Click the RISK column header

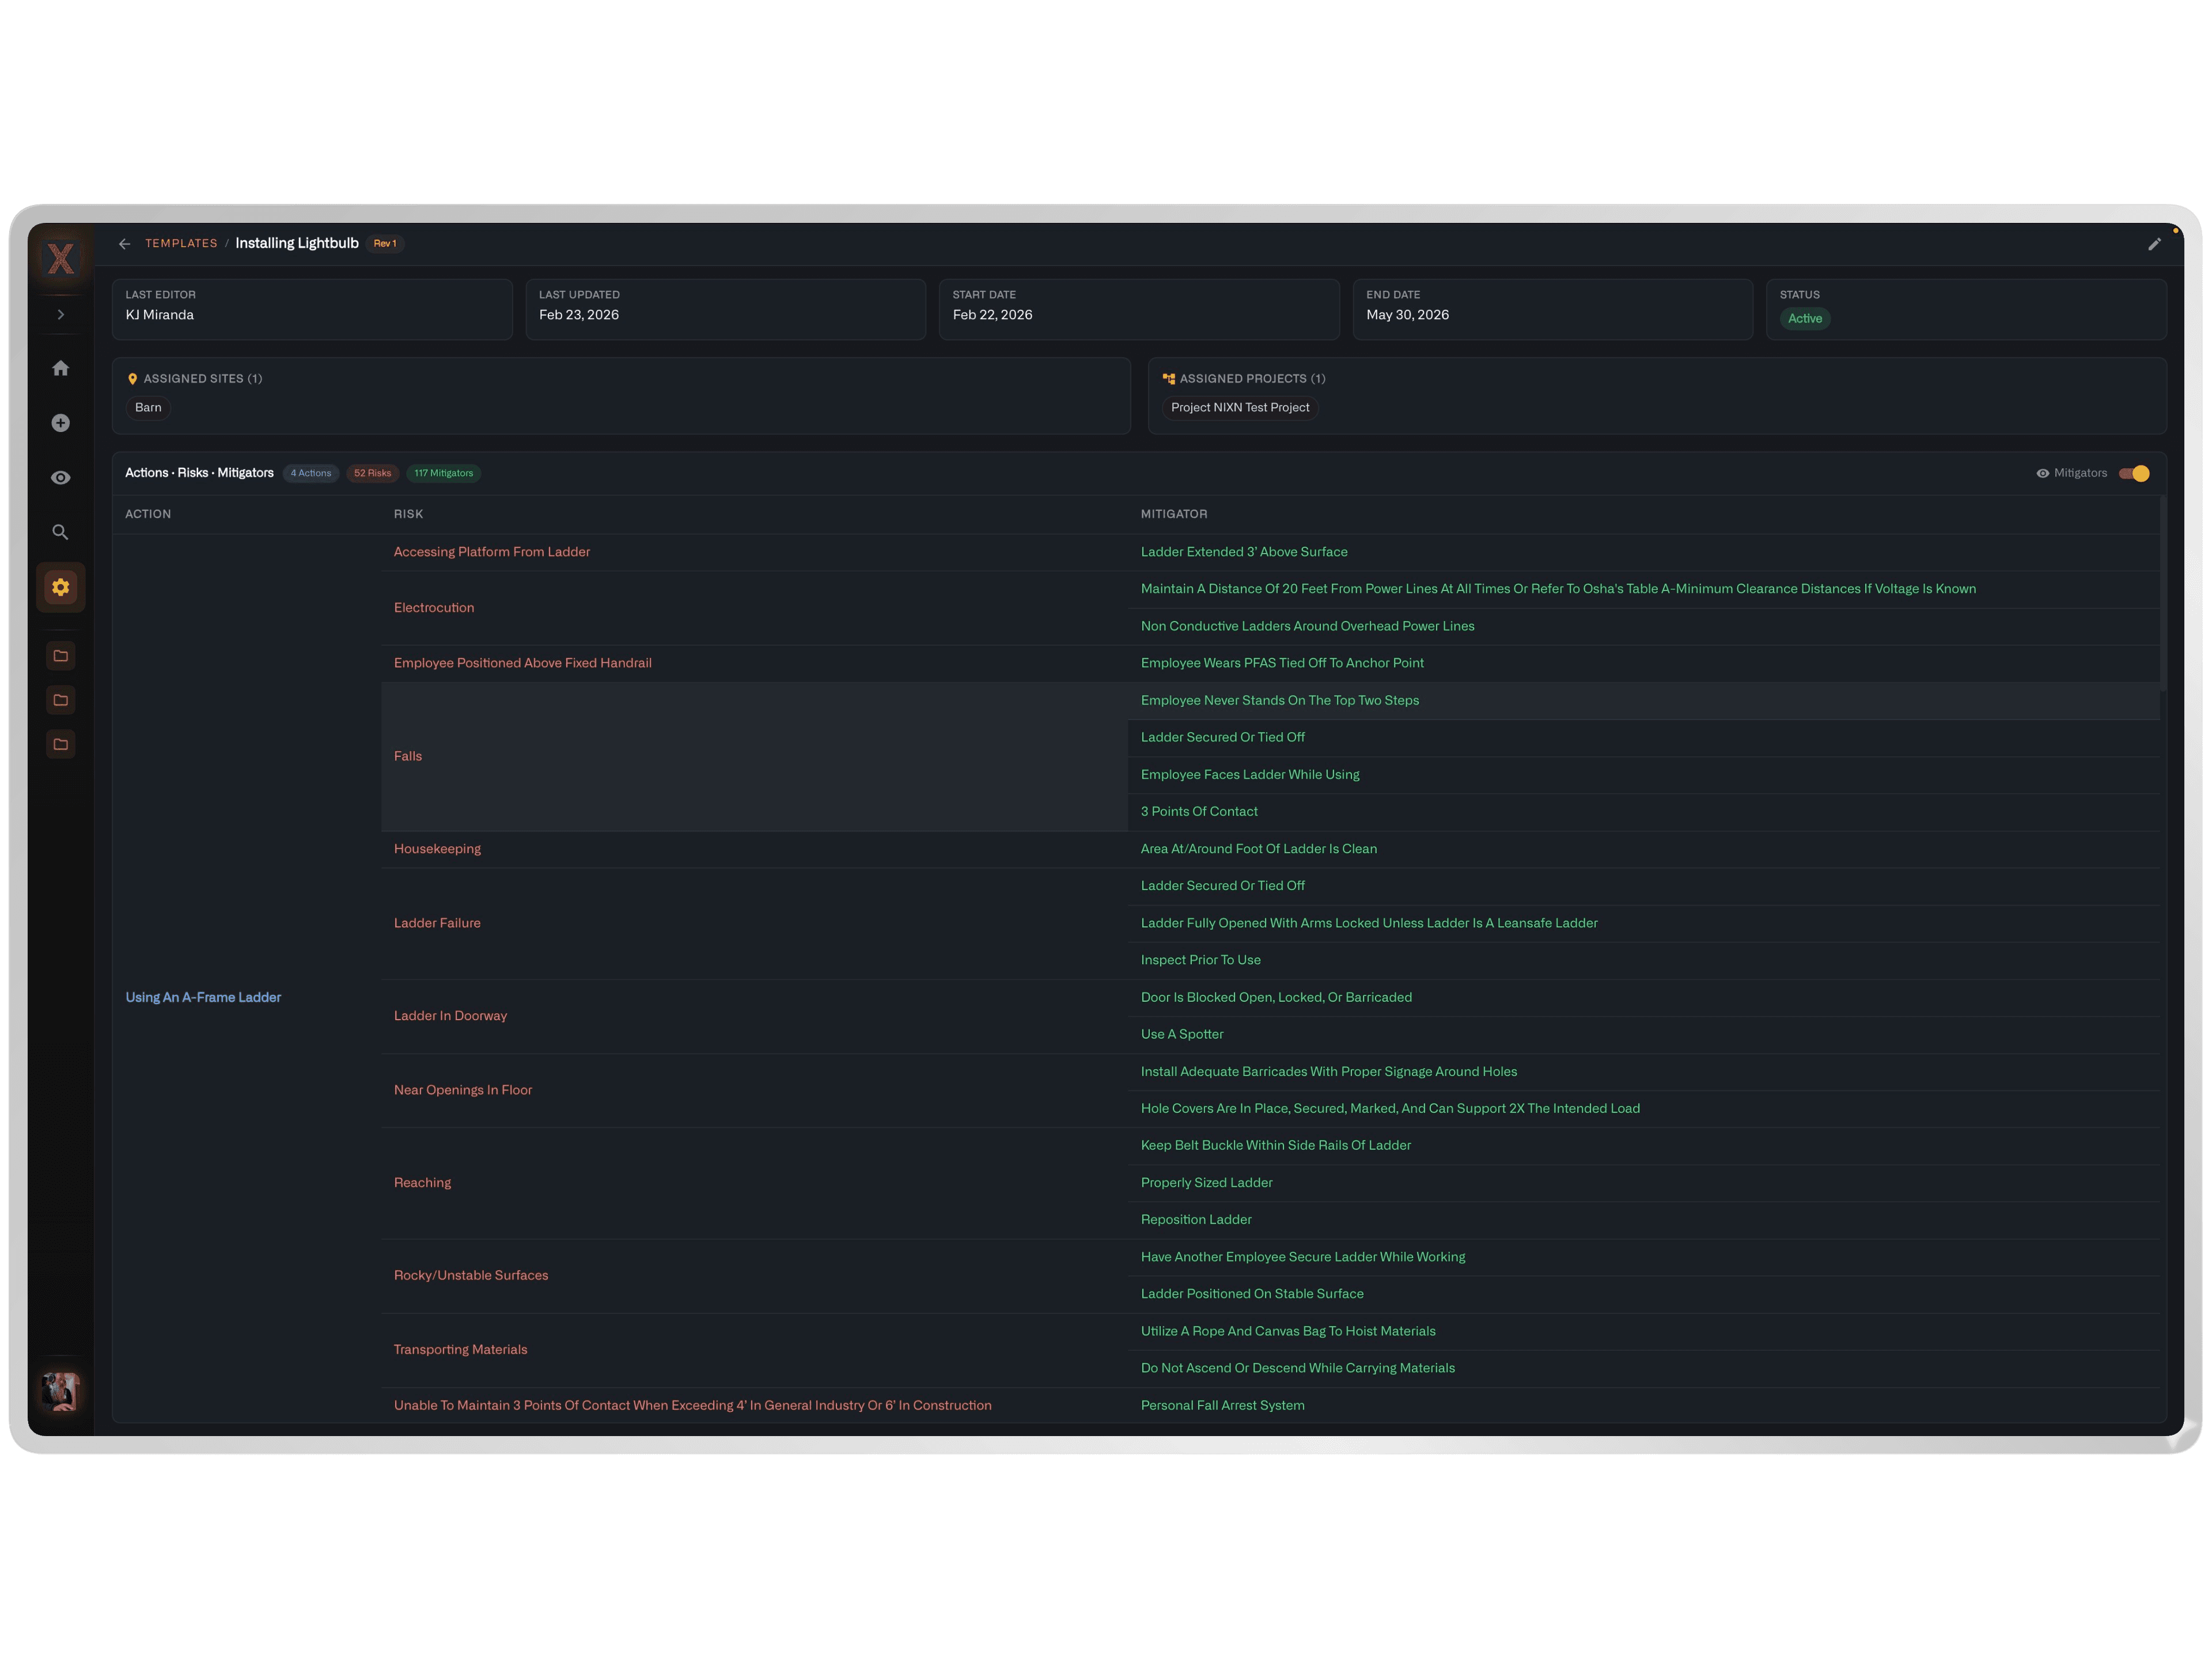click(x=408, y=514)
